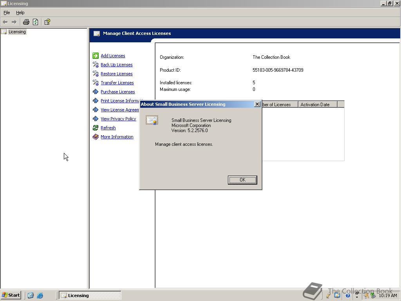Click the Print License Information arrow icon
Screen dimensions: 401x301
click(96, 101)
